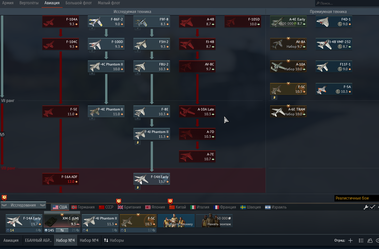Select the Франция nation tab
The width and height of the screenshot is (379, 249).
225,207
